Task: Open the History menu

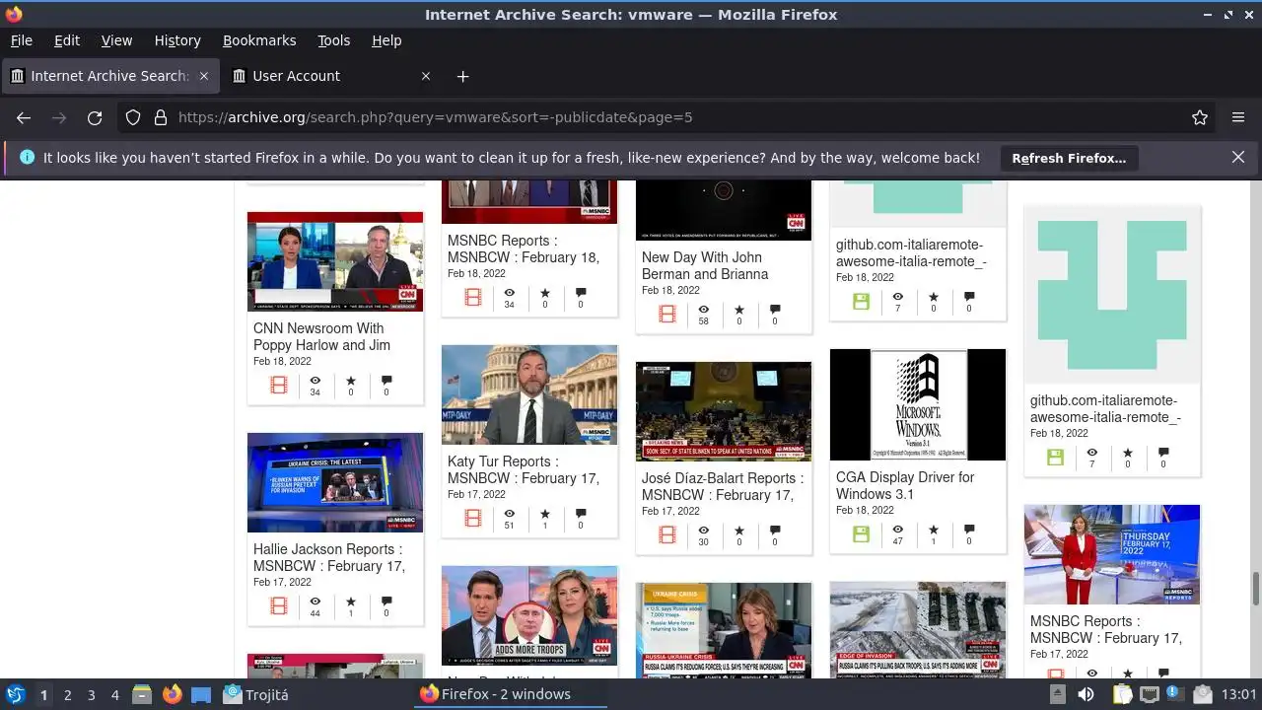Action: tap(177, 40)
